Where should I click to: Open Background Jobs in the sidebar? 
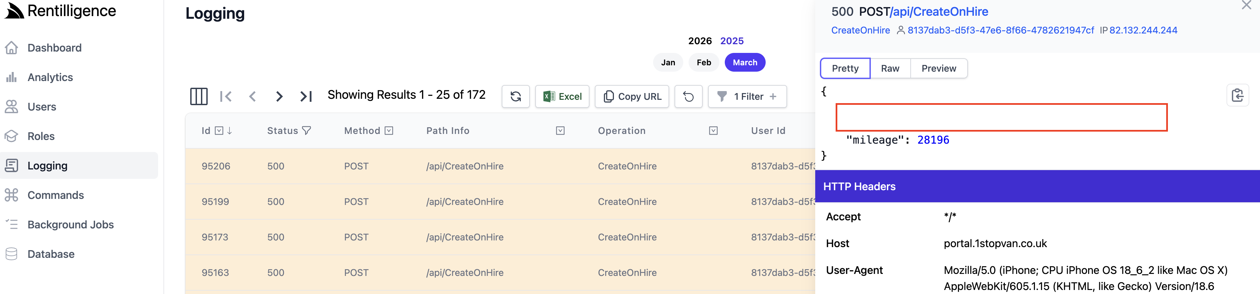pyautogui.click(x=70, y=225)
